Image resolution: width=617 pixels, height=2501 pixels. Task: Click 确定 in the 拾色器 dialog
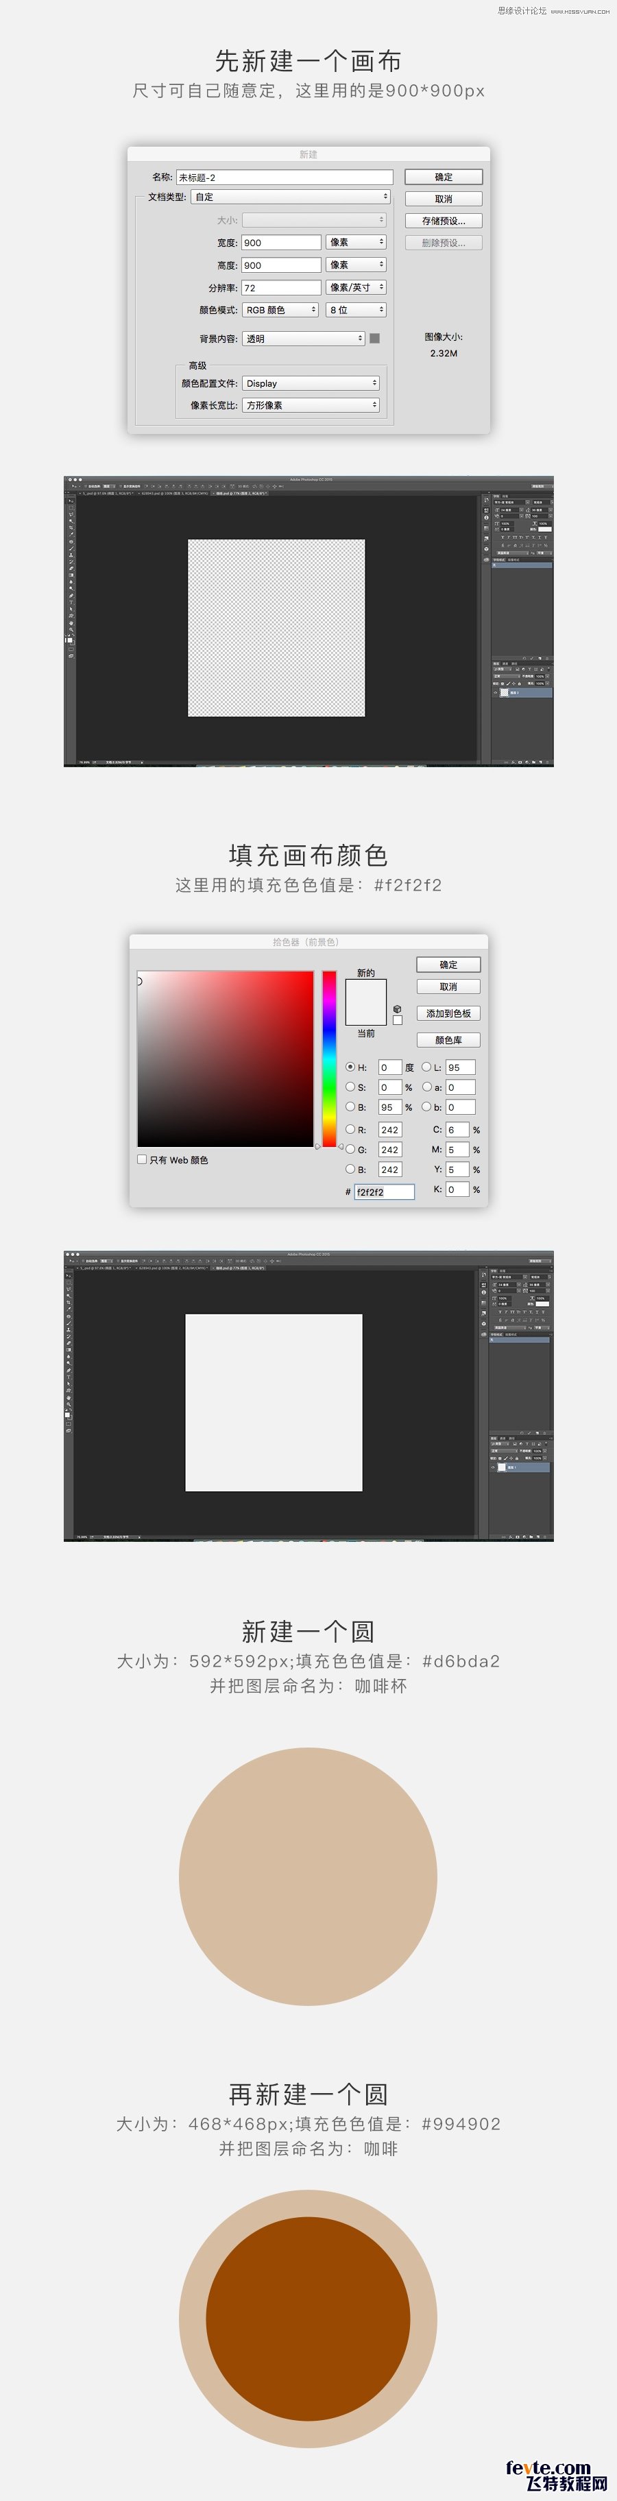coord(448,964)
